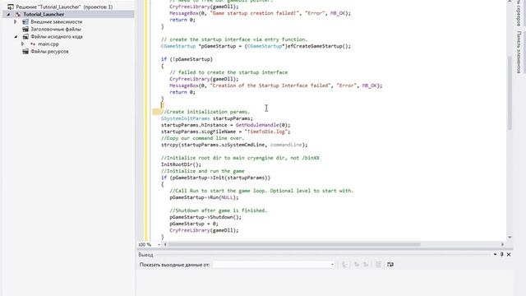This screenshot has width=526, height=296.
Task: Collapse the Tutorial_Launcher project node
Action: coord(9,15)
